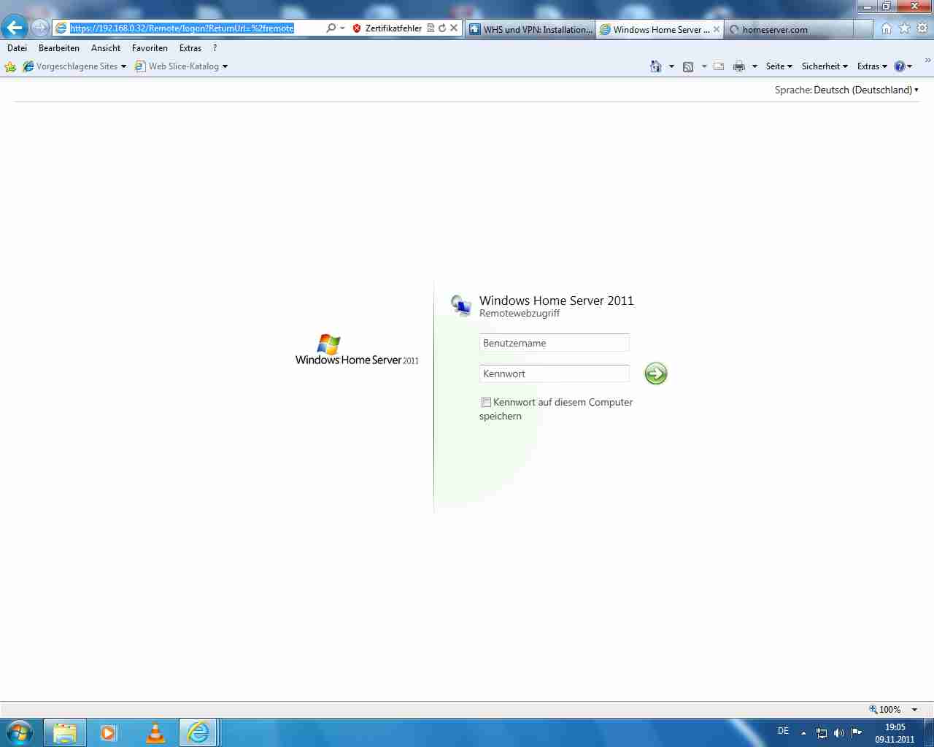This screenshot has width=934, height=747.
Task: Click the DE language indicator in tray
Action: point(783,731)
